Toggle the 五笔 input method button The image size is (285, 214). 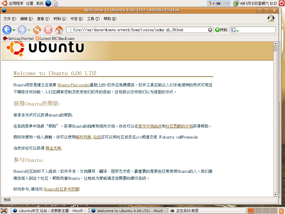(226, 3)
